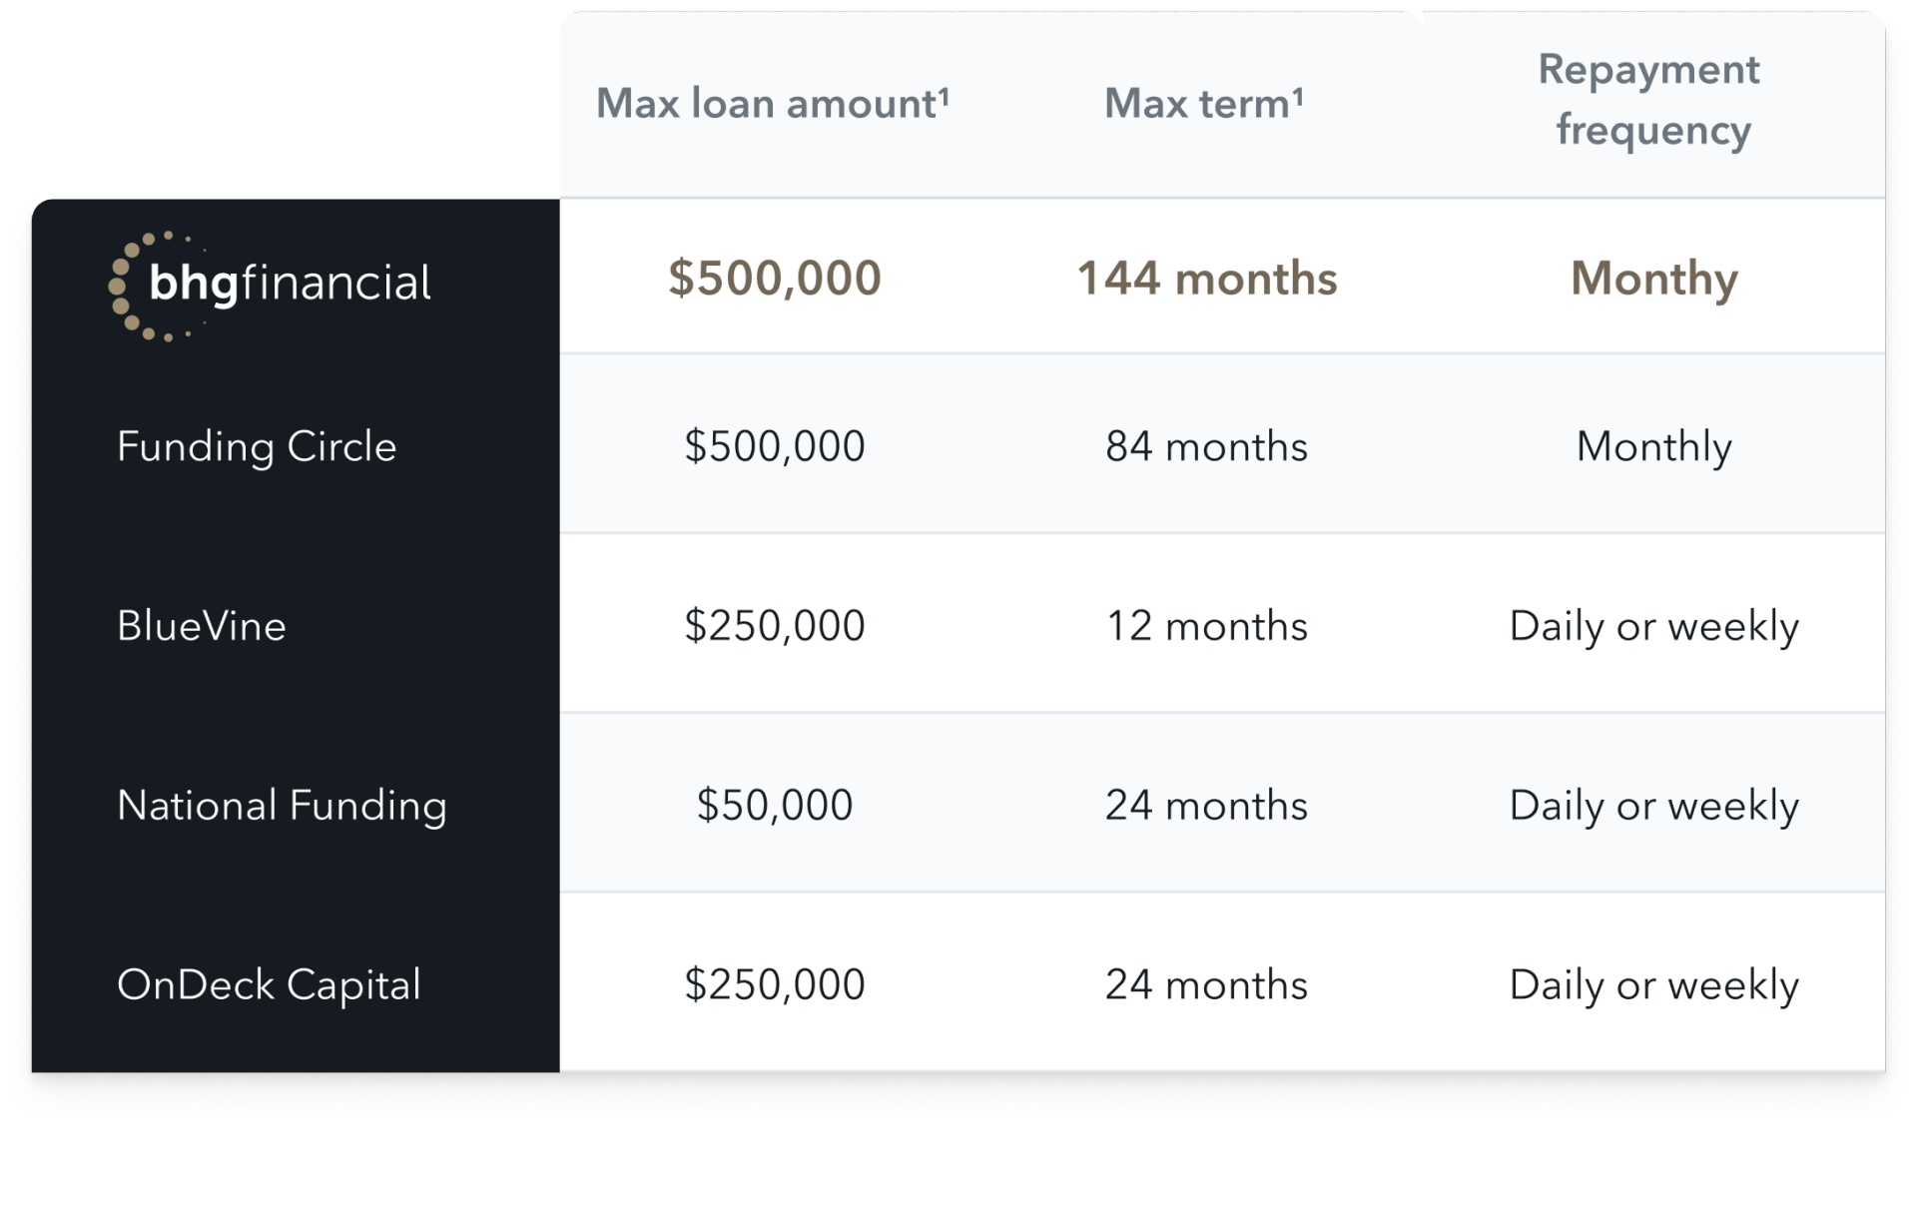Click BlueVine's Daily or weekly cell
This screenshot has width=1917, height=1228.
[1654, 627]
